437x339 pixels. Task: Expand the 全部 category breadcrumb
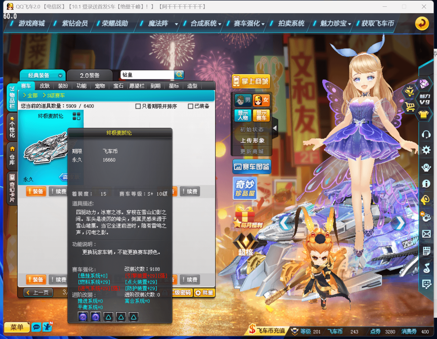click(30, 96)
